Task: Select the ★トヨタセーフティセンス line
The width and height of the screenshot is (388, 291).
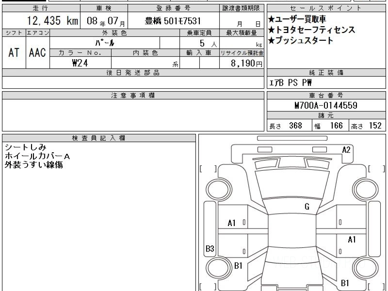Action: [311, 30]
